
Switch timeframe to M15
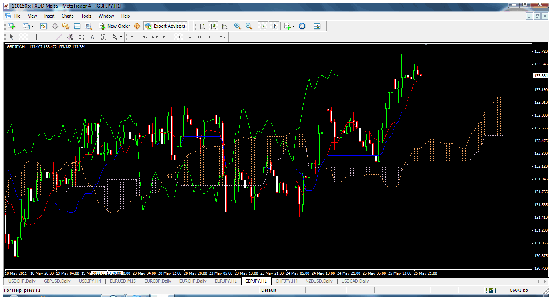(155, 37)
